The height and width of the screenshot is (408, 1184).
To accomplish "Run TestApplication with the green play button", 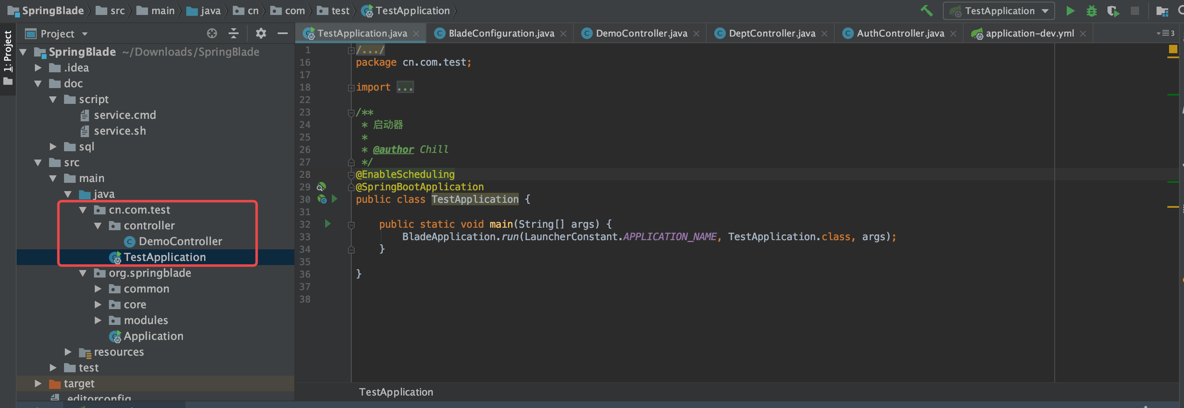I will (x=1070, y=10).
